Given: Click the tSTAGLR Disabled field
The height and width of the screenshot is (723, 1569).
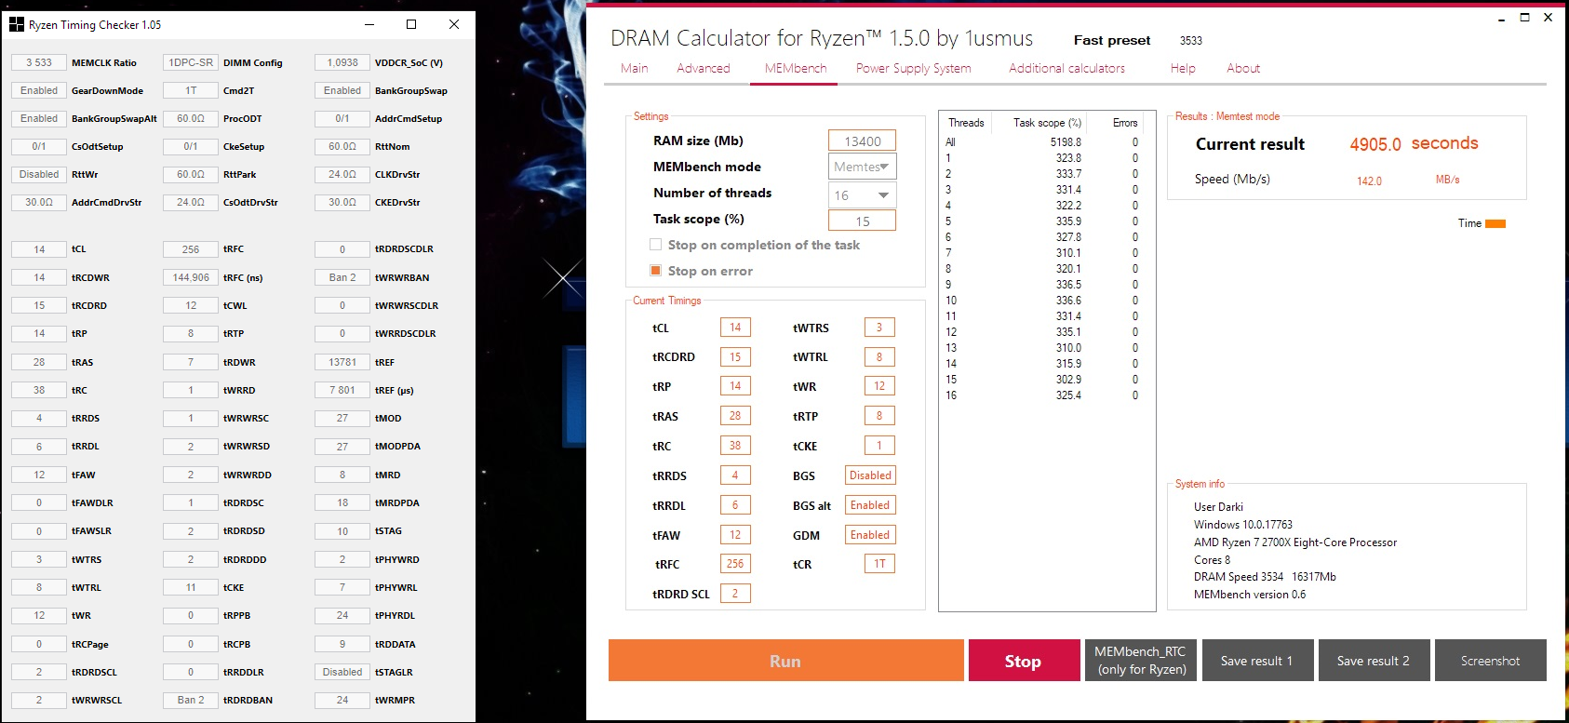Looking at the screenshot, I should point(342,672).
